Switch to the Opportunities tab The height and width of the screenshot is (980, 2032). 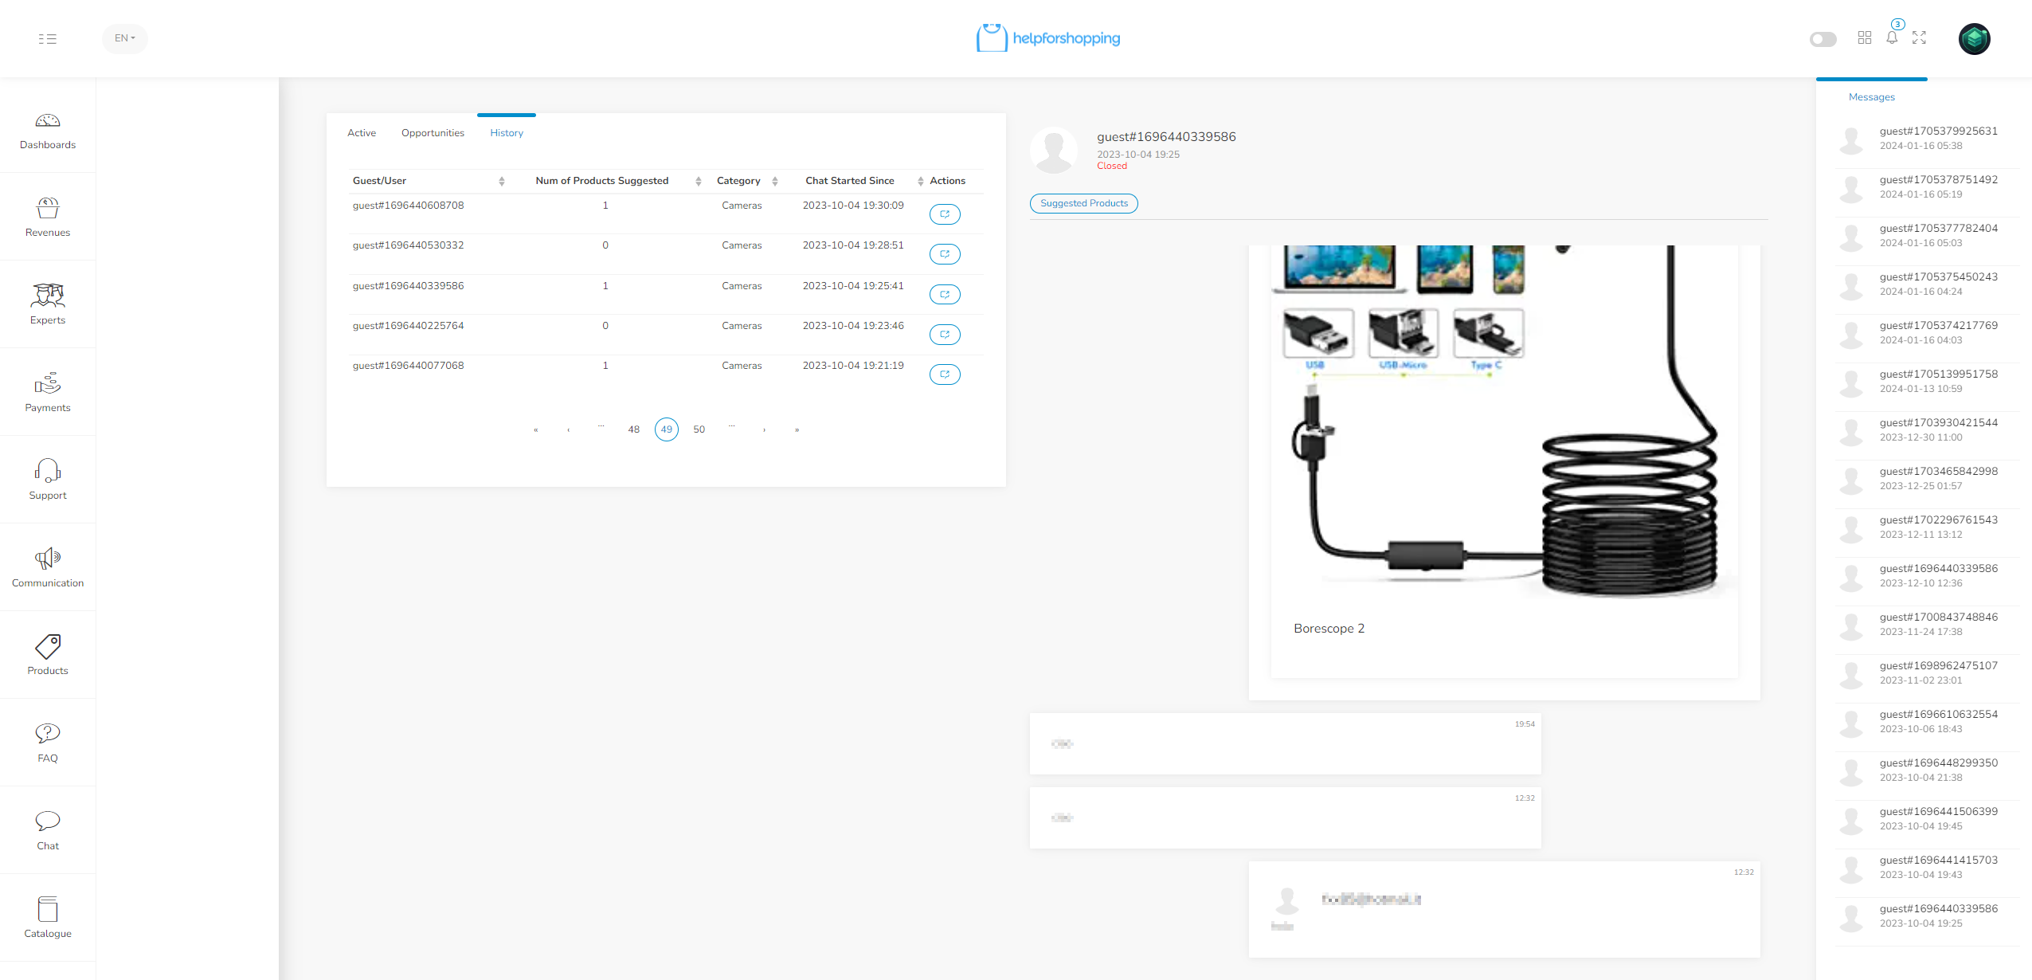(433, 133)
